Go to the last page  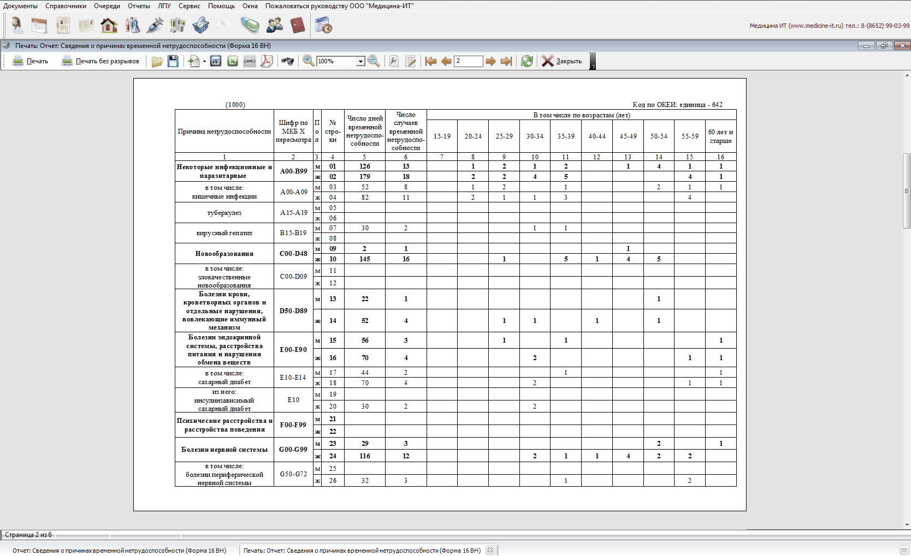(506, 61)
